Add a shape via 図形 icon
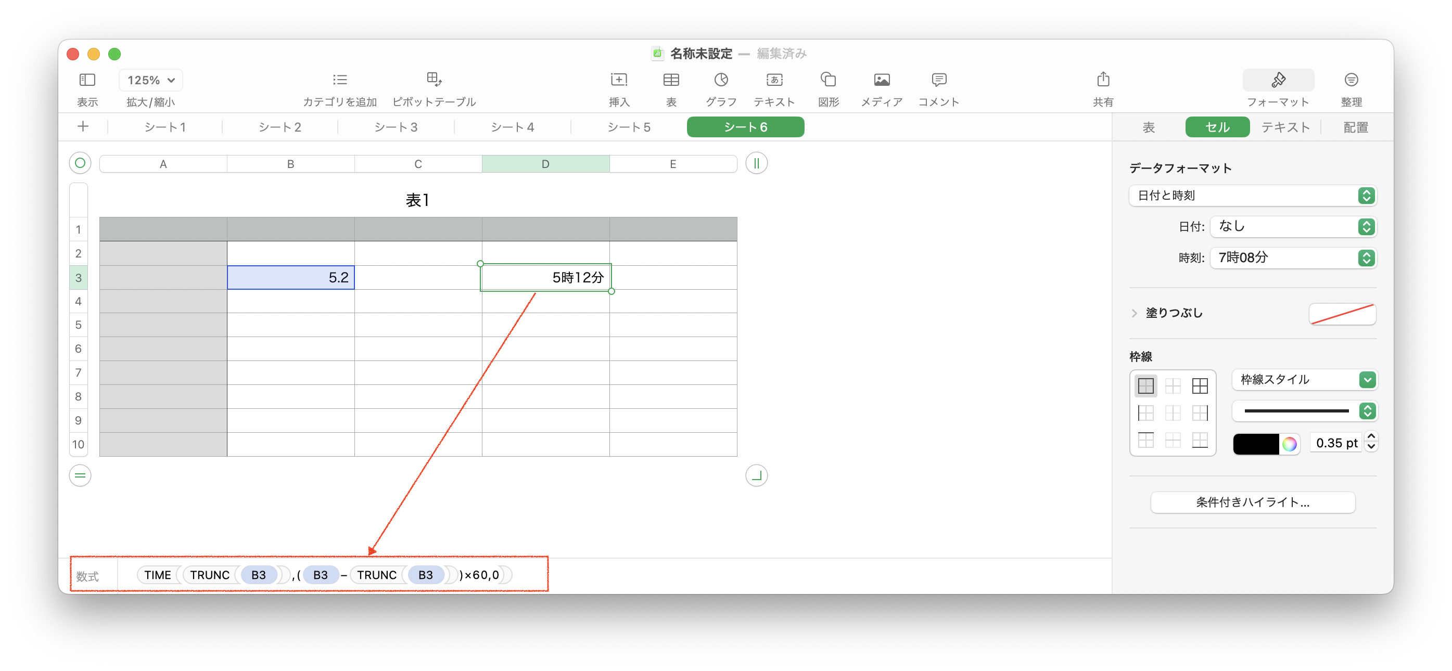Screen dimensions: 1452x671 point(827,80)
